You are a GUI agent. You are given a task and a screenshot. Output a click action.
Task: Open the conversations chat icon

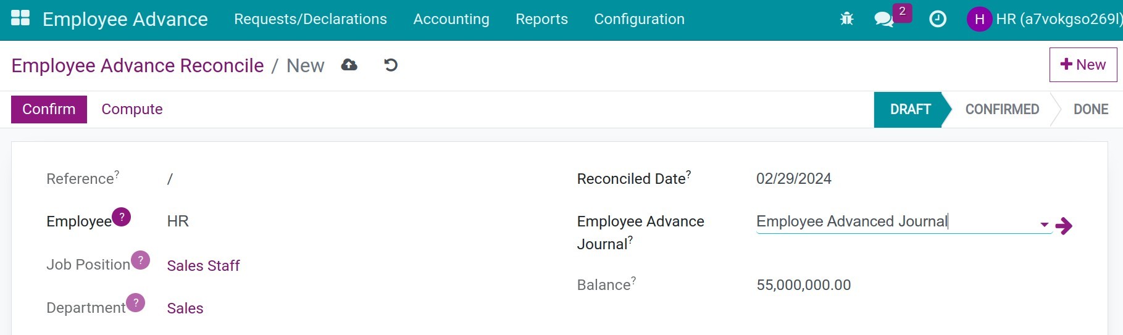[884, 20]
